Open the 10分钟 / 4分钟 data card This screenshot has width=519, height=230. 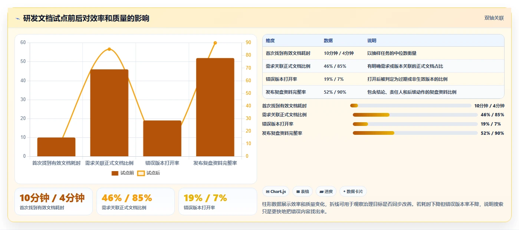click(53, 201)
